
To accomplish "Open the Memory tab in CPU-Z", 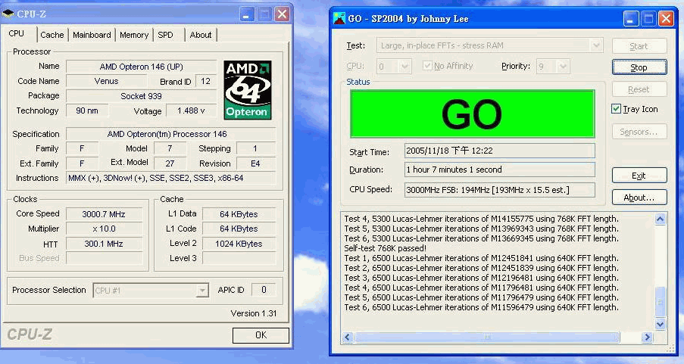I will coord(134,35).
